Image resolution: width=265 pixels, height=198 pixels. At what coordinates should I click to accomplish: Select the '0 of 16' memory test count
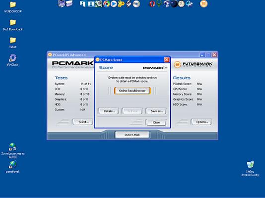(x=85, y=94)
